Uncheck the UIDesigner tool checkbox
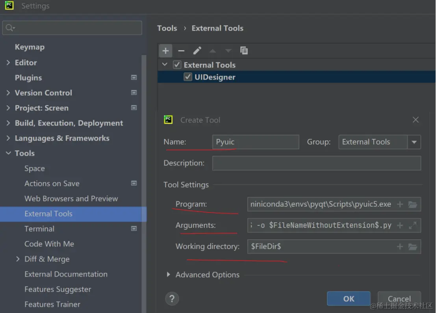This screenshot has width=436, height=313. click(x=188, y=77)
